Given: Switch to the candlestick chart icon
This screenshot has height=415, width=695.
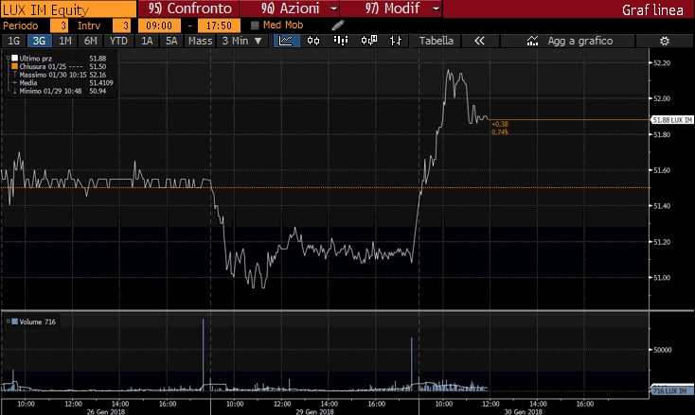Looking at the screenshot, I should pyautogui.click(x=313, y=41).
